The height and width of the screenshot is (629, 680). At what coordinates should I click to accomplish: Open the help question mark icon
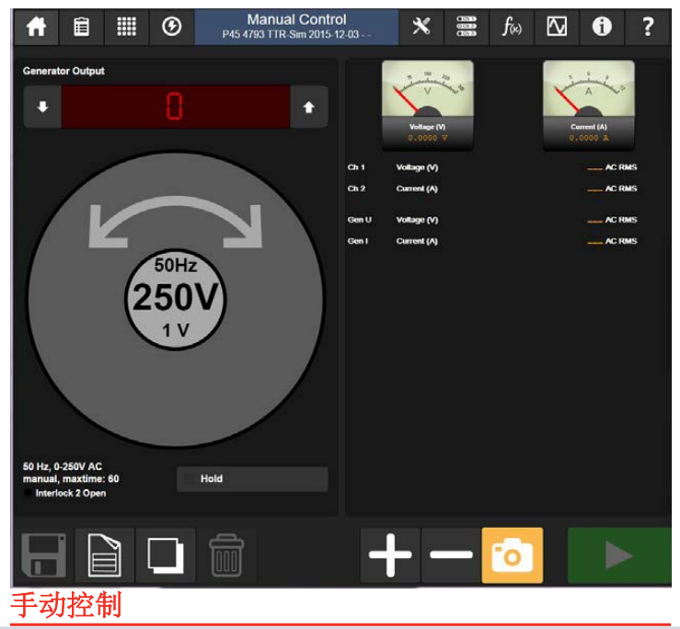pos(648,27)
